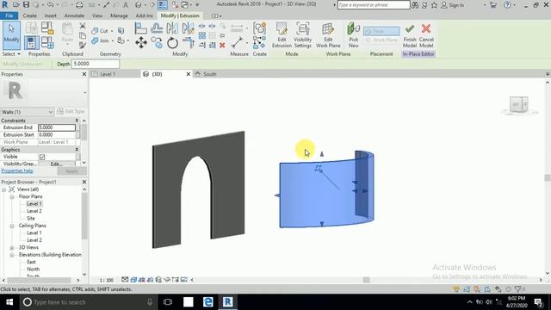
Task: Click Pick New host
Action: pos(354,35)
